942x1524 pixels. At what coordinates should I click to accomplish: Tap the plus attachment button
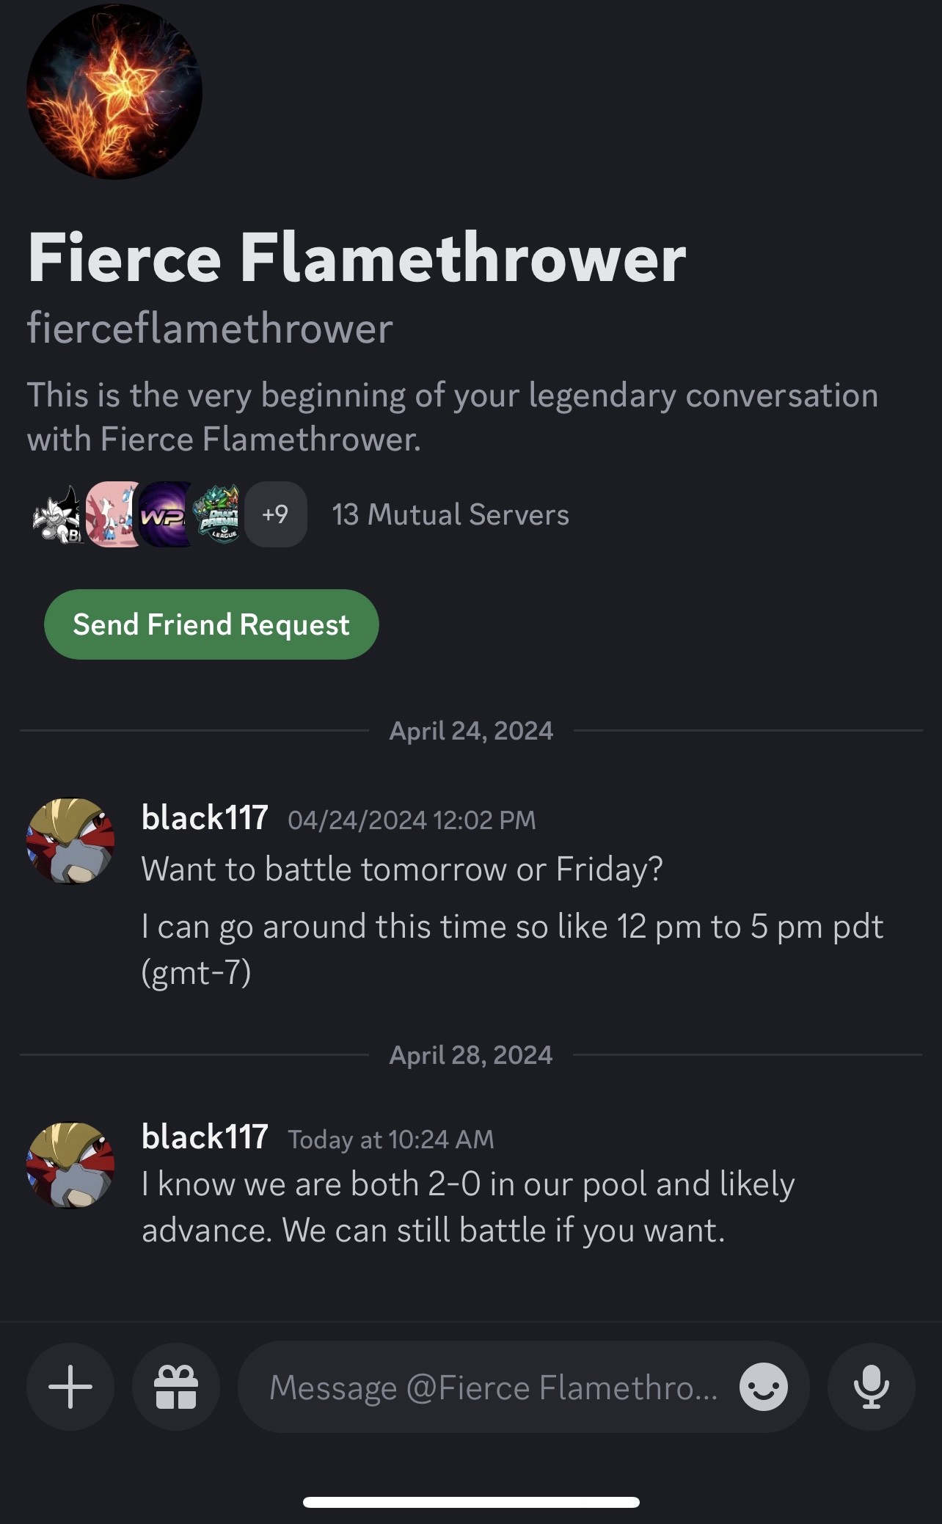tap(70, 1387)
